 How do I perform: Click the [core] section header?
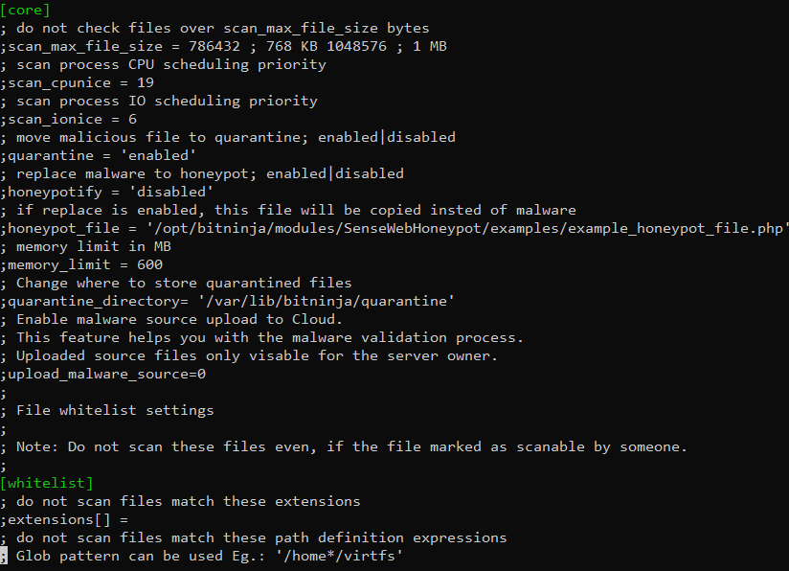pyautogui.click(x=25, y=10)
